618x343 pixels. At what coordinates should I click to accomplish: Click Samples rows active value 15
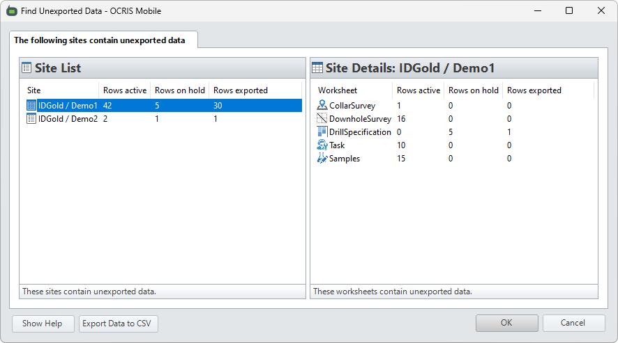[401, 159]
